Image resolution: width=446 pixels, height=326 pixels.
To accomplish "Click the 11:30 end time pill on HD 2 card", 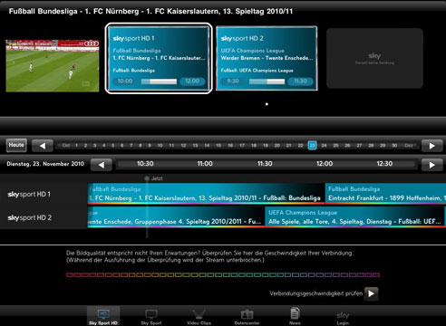I will [300, 81].
